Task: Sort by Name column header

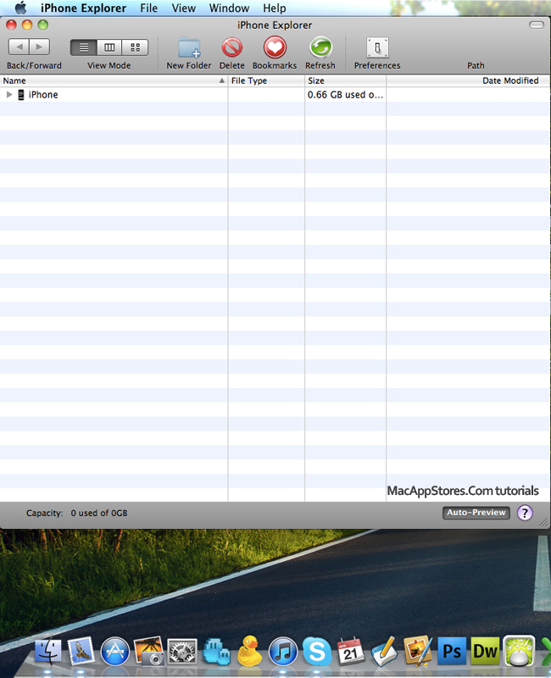Action: pos(114,81)
